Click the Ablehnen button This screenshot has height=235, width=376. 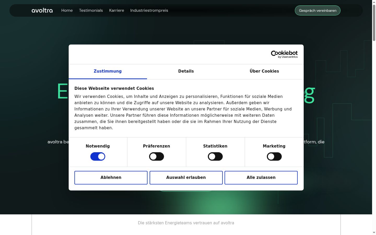[x=111, y=178]
